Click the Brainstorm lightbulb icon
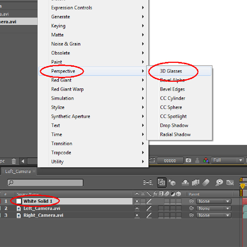Image resolution: width=247 pixels, height=247 pixels. click(219, 182)
